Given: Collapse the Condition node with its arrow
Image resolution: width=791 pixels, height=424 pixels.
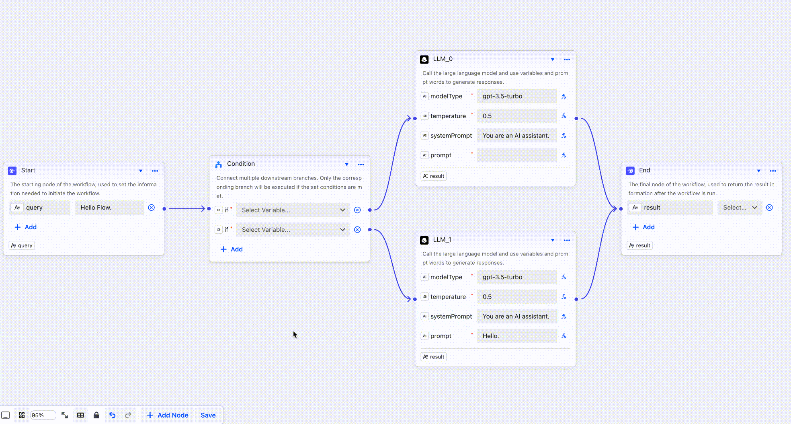Looking at the screenshot, I should [x=346, y=164].
